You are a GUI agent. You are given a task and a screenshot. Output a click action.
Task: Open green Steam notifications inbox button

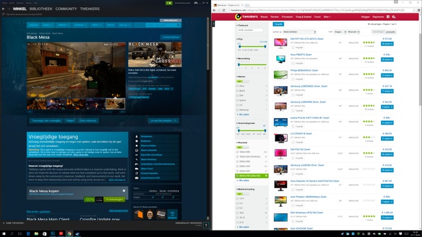pos(169,3)
